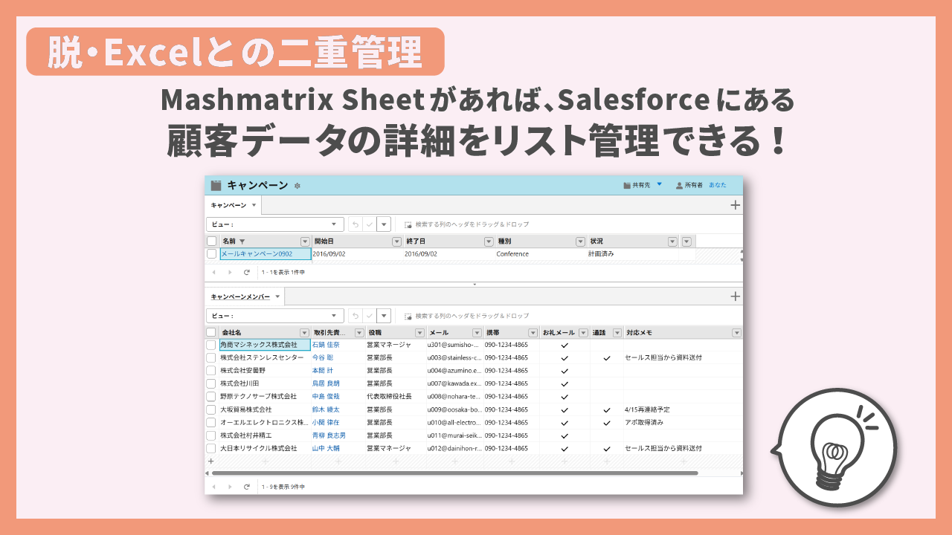
Task: Open settings gear beside キャンペーン title
Action: 297,186
